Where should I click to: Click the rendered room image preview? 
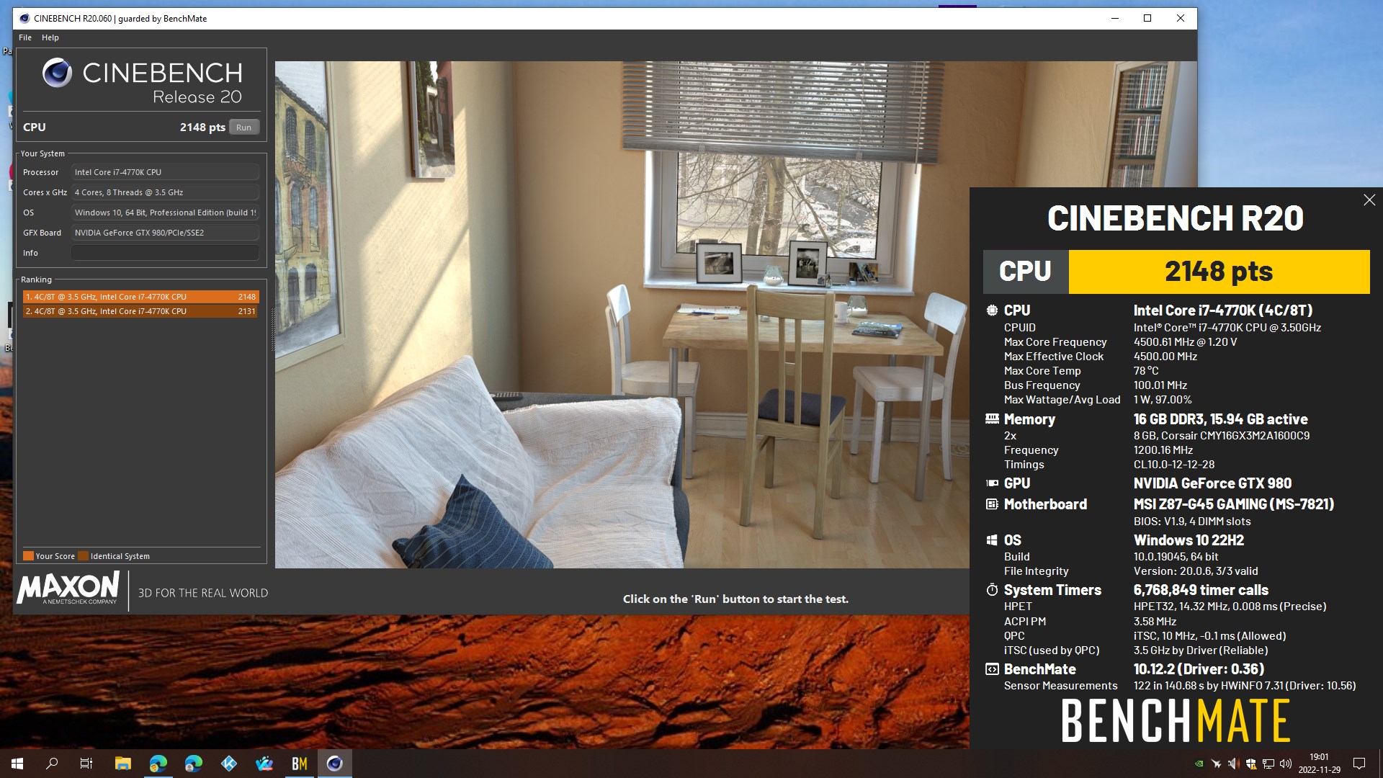(622, 315)
